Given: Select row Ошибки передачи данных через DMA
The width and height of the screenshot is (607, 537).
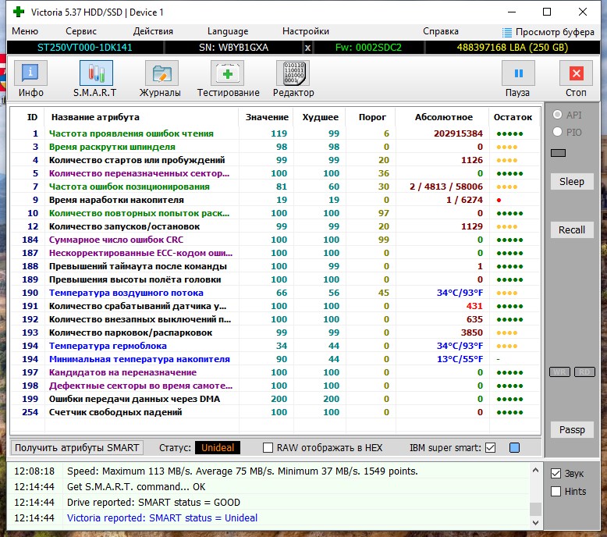Looking at the screenshot, I should pos(275,399).
